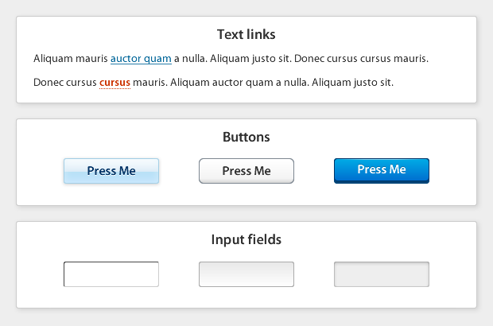Click the white "Press Me" button
Image resolution: width=493 pixels, height=326 pixels.
pyautogui.click(x=246, y=171)
